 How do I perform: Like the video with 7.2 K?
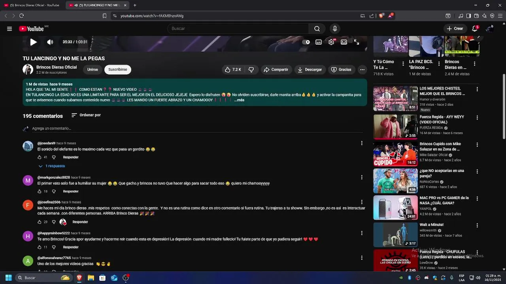(232, 69)
